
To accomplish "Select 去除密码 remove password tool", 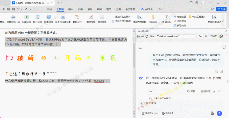I will tap(180, 21).
